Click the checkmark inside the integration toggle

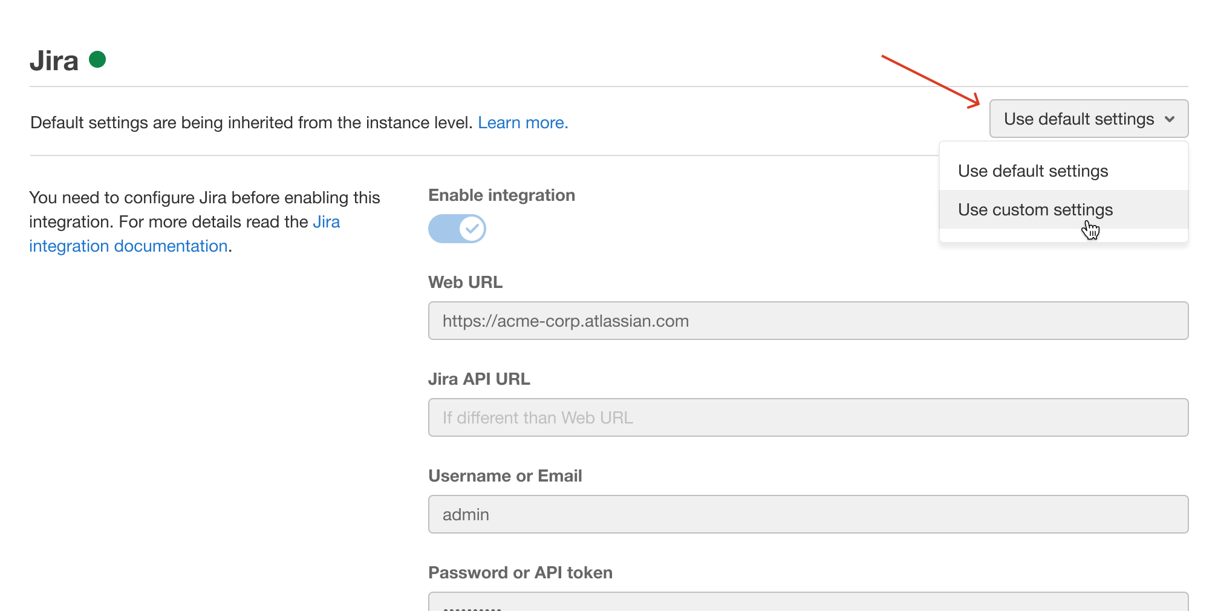(471, 229)
